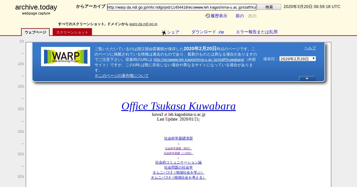Jump to the 20% page position marker
Image resolution: width=357 pixels, height=187 pixels.
click(21, 86)
